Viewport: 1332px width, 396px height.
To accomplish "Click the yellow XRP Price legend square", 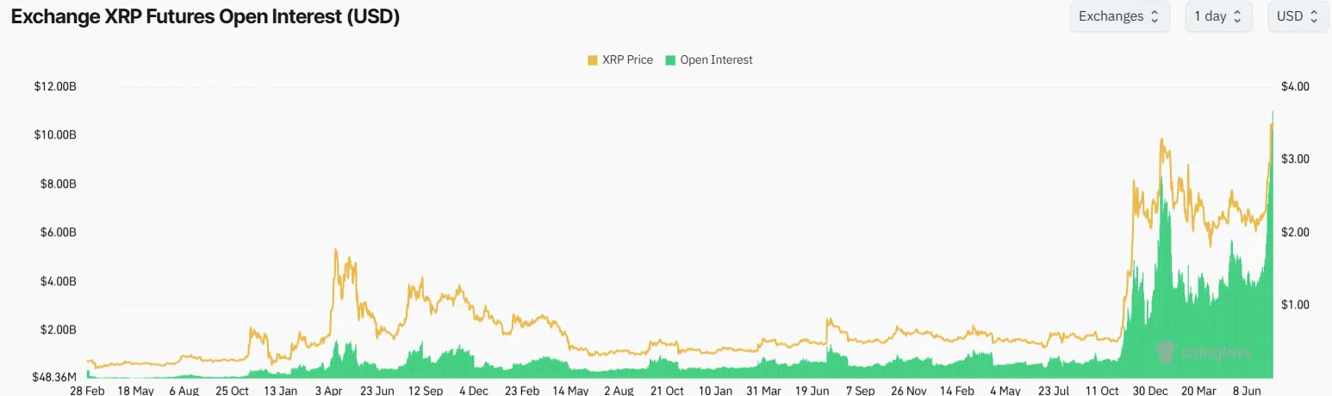I will tap(592, 60).
